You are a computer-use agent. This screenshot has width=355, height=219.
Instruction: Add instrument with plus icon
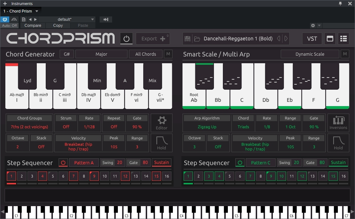tap(5, 4)
